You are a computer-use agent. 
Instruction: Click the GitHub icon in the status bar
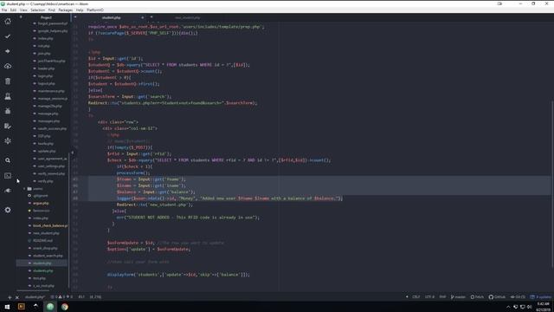point(497,296)
